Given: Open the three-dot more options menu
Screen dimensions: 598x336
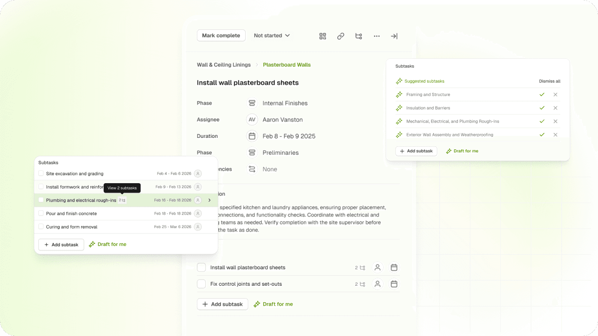Looking at the screenshot, I should (x=377, y=36).
